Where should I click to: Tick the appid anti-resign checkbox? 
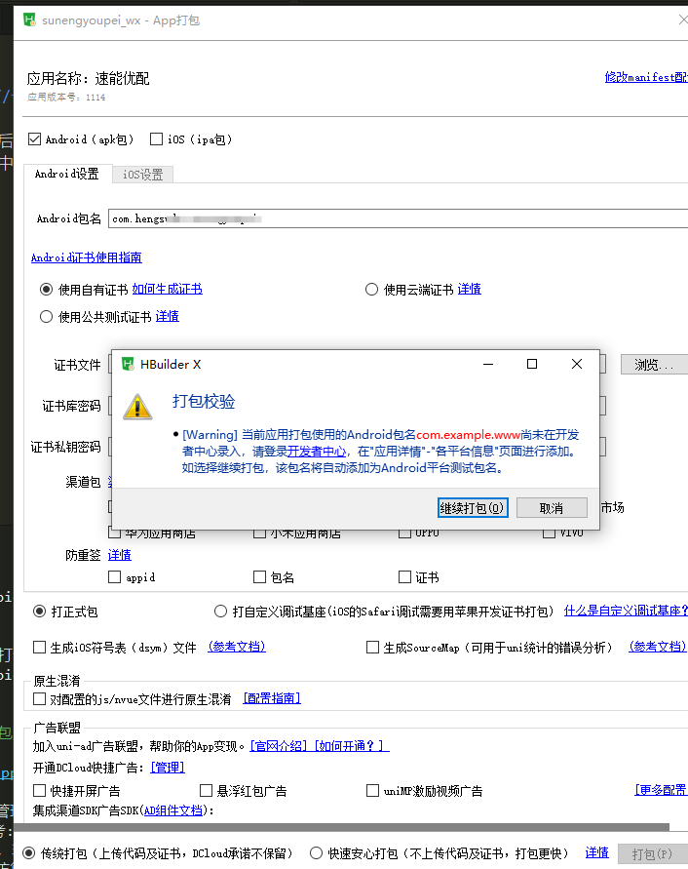pos(115,577)
